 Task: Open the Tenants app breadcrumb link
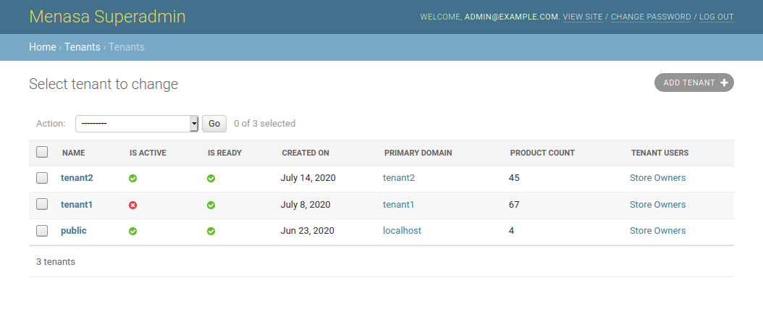[83, 47]
